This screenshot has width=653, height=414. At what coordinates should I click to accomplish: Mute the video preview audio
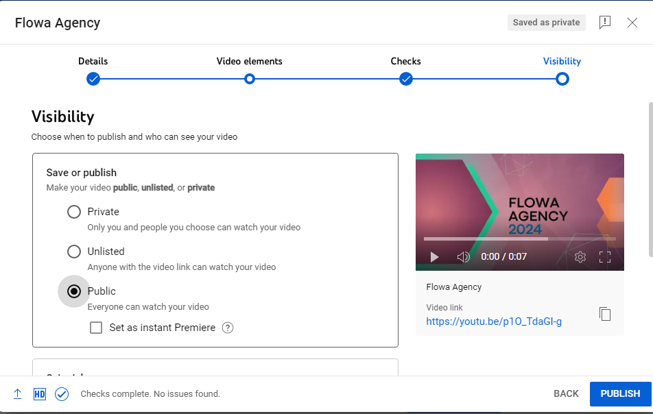point(463,257)
